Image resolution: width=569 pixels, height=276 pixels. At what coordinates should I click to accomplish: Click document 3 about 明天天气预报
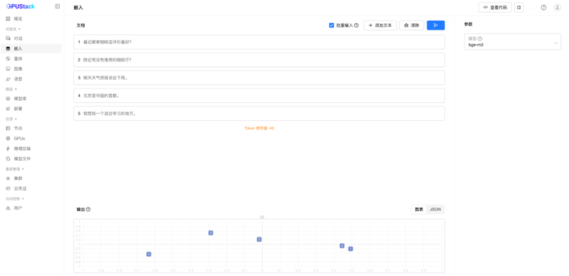point(259,77)
